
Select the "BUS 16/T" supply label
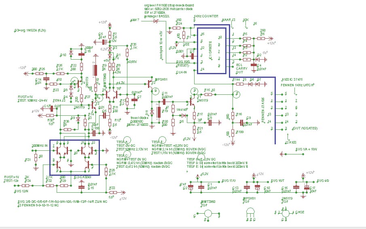coord(277,181)
